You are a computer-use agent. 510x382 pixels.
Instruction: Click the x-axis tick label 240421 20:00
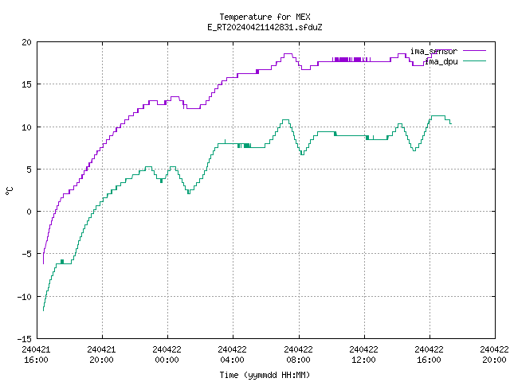[x=101, y=355]
